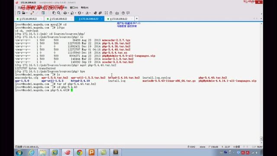
Task: Click the Find magnifier toolbar icon
Action: click(x=59, y=13)
